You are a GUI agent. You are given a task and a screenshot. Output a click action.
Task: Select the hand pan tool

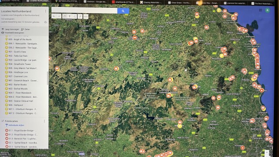pos(65,17)
